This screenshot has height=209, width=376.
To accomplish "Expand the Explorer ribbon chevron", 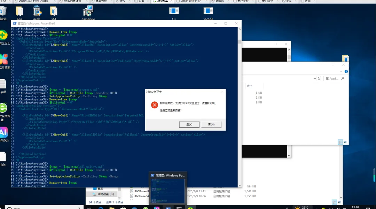I will point(341,71).
